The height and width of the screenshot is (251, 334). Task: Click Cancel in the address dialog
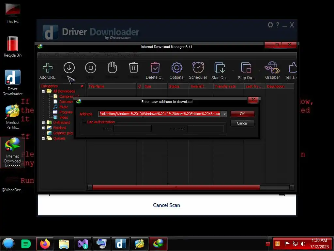[x=242, y=123]
